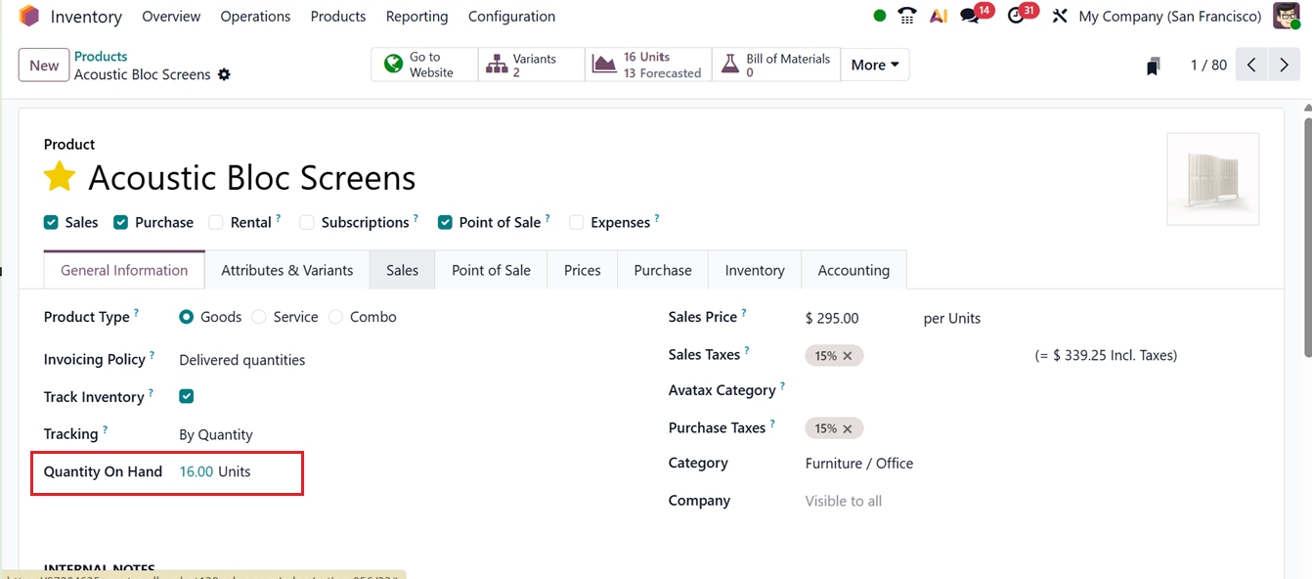1312x579 pixels.
Task: Enable the Subscriptions checkbox
Action: tap(307, 222)
